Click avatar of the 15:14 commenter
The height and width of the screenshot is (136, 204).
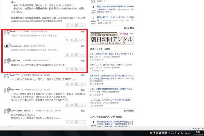point(7,111)
